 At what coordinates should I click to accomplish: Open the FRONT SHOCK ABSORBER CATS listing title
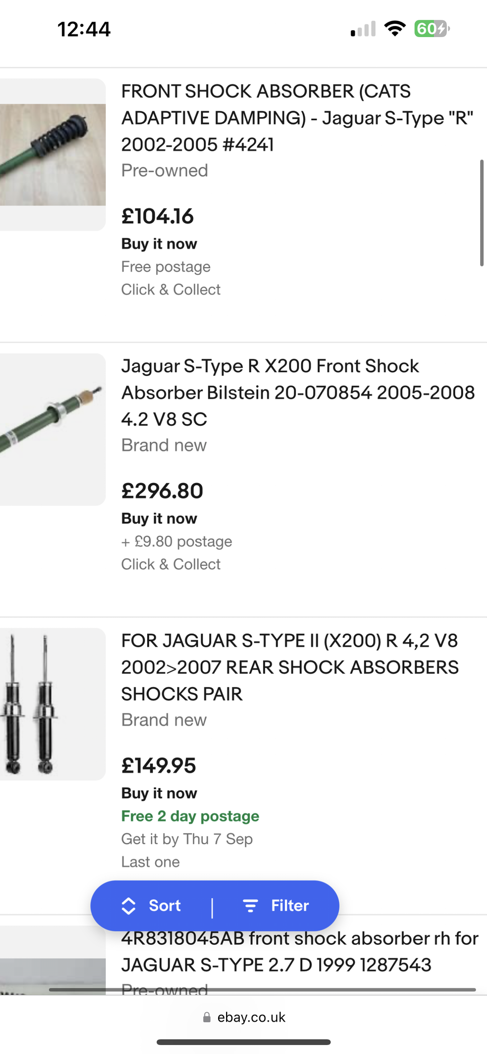[x=297, y=118]
